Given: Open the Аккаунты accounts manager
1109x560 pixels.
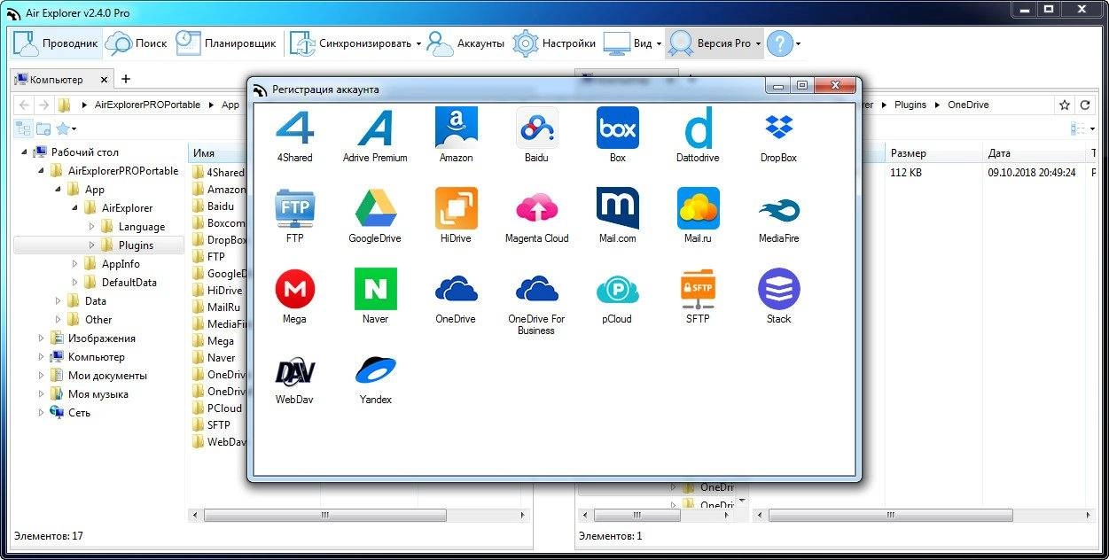Looking at the screenshot, I should [x=465, y=43].
